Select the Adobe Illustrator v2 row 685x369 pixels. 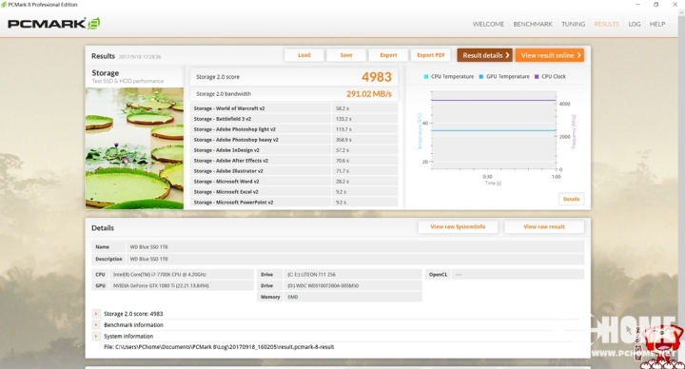click(x=294, y=171)
